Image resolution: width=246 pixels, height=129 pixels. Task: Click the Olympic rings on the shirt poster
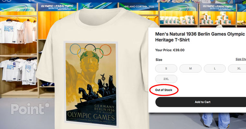(91, 49)
